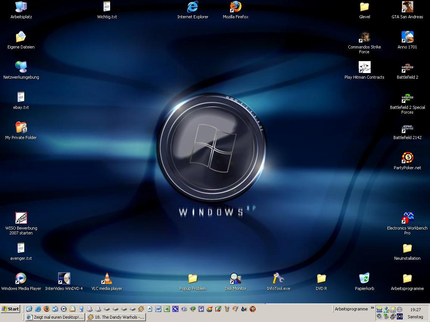Image resolution: width=430 pixels, height=322 pixels.
Task: Click the taskbar clock showing 19:27
Action: coord(415,310)
